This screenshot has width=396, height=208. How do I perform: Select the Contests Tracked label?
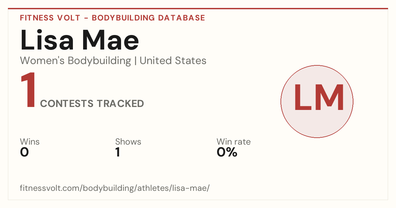92,104
